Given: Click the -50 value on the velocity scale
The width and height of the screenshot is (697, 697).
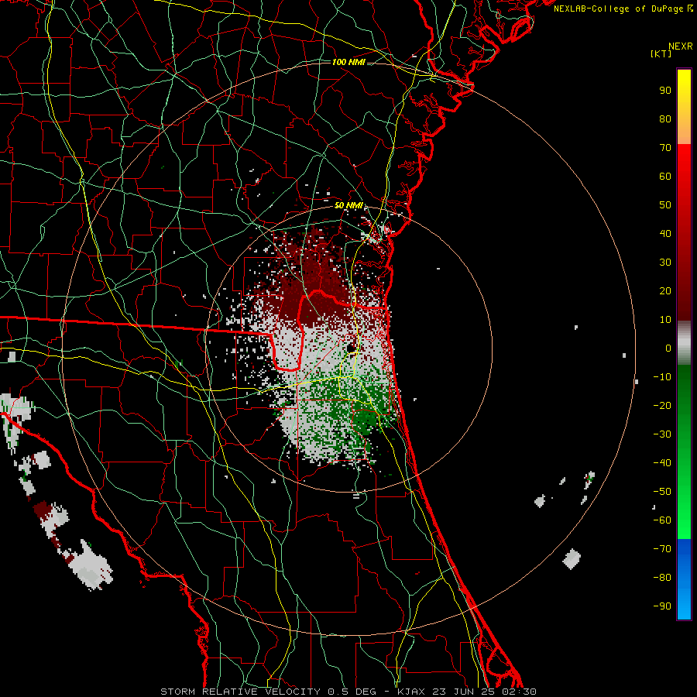Looking at the screenshot, I should click(x=662, y=492).
